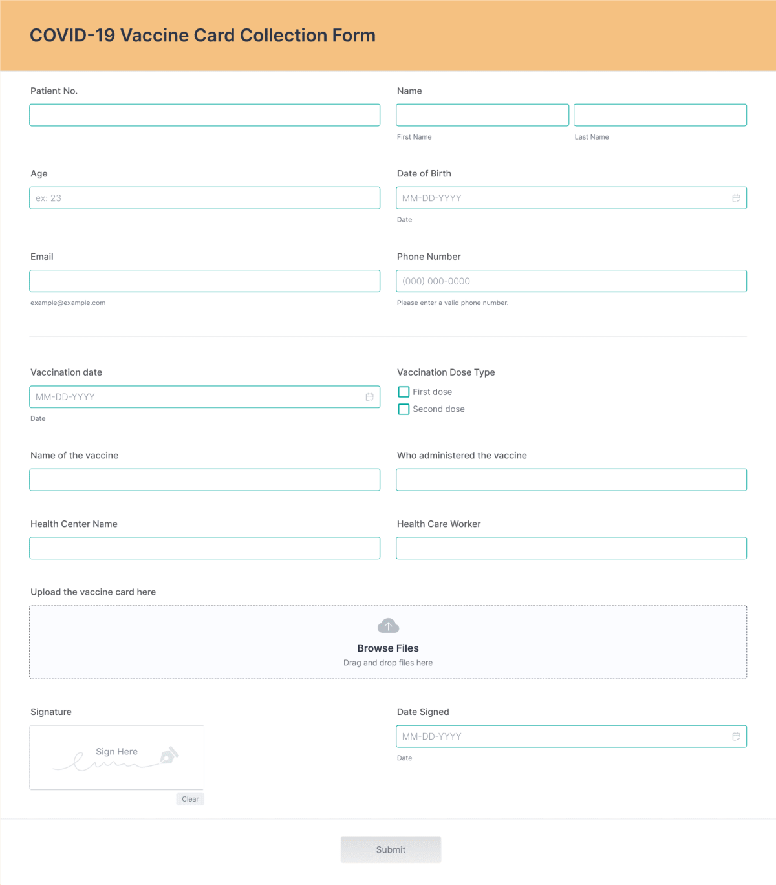Click the Age field
This screenshot has width=776, height=885.
[x=204, y=198]
